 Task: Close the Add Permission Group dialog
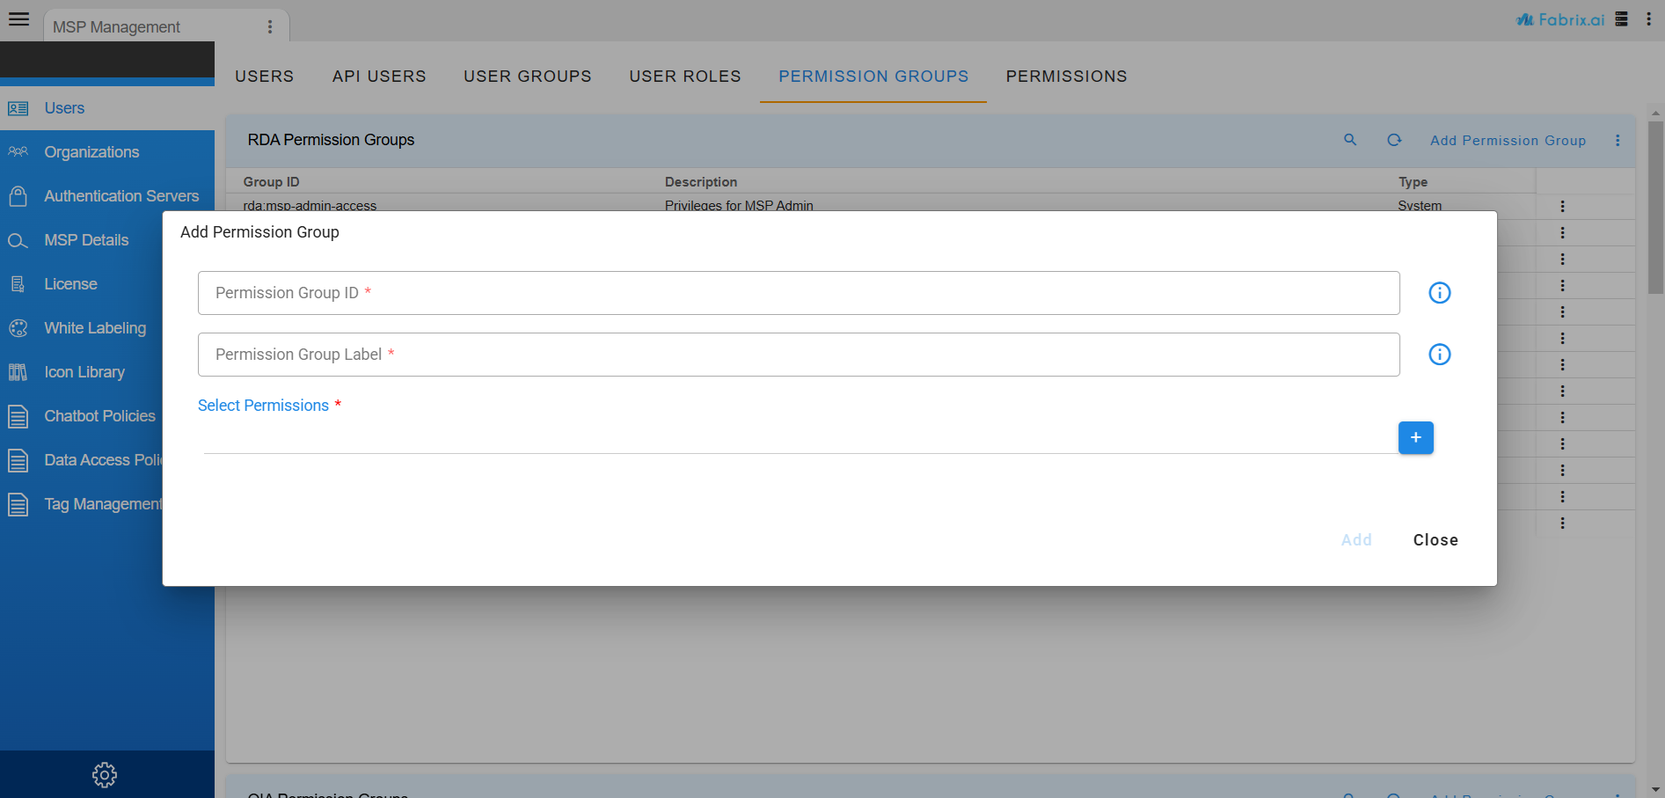pyautogui.click(x=1435, y=539)
